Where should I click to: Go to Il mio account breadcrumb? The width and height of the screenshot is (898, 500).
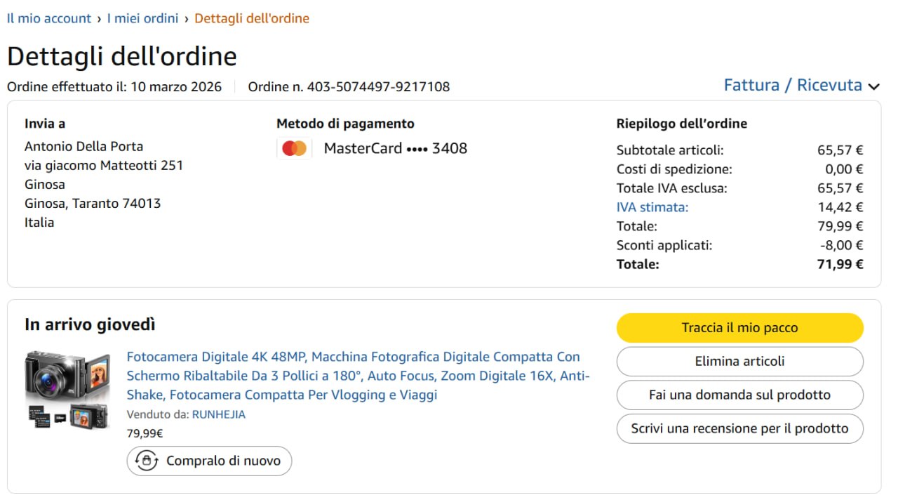point(49,18)
